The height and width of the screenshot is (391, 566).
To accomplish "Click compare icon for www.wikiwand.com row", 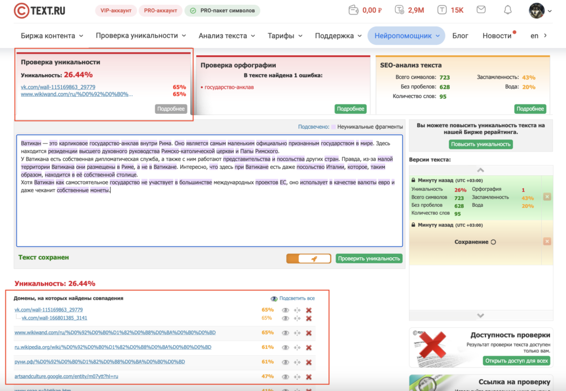I will [x=297, y=333].
